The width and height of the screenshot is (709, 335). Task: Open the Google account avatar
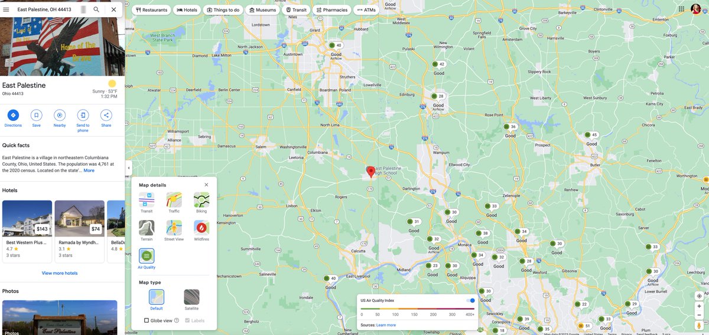(x=696, y=9)
